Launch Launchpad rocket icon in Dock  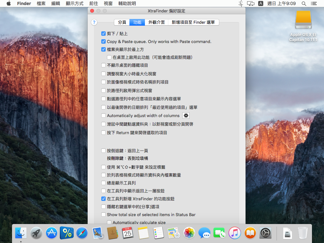click(36, 233)
